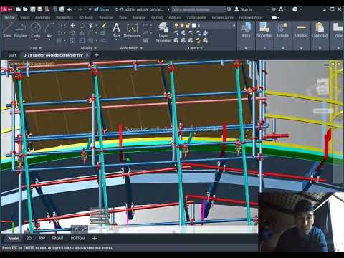Activate the Rotate tool
The width and height of the screenshot is (344, 258).
tap(82, 25)
